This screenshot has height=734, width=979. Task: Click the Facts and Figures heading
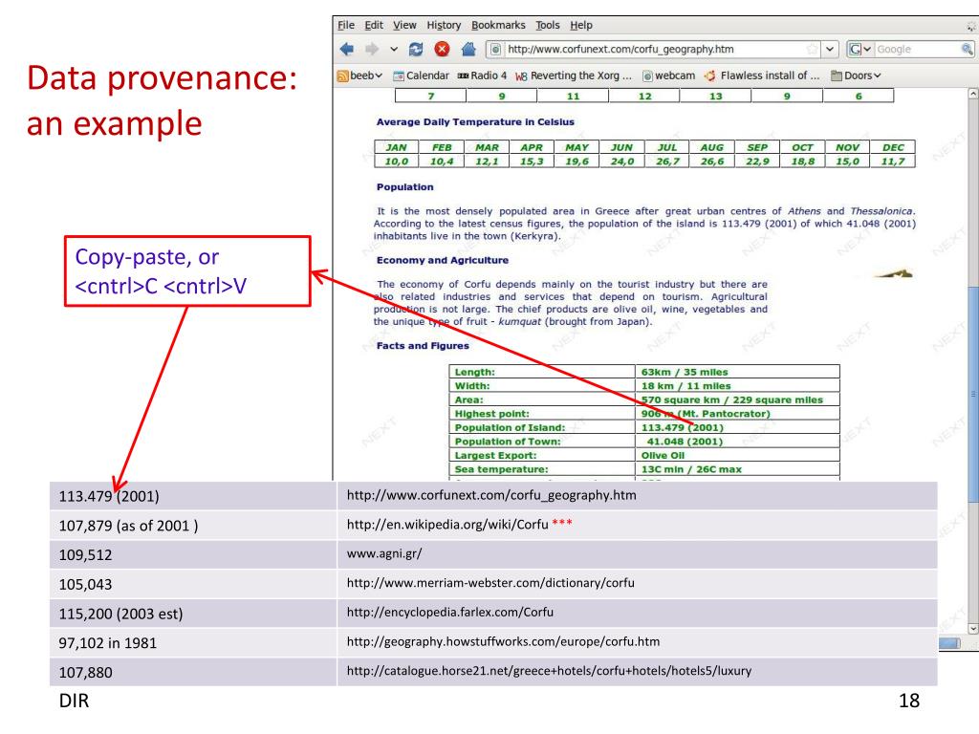(x=422, y=346)
